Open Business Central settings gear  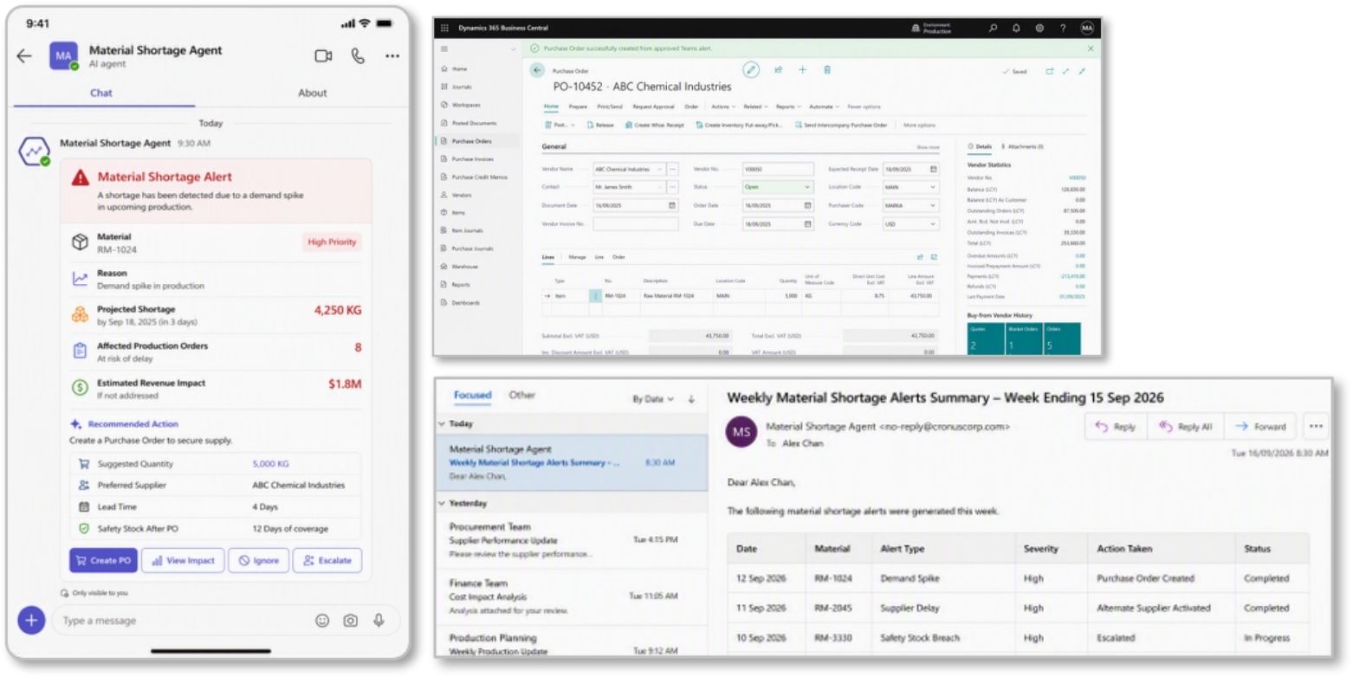[x=1039, y=28]
